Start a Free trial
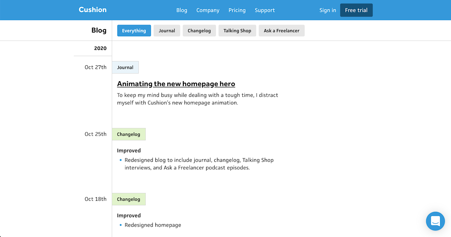The height and width of the screenshot is (237, 451). point(356,10)
